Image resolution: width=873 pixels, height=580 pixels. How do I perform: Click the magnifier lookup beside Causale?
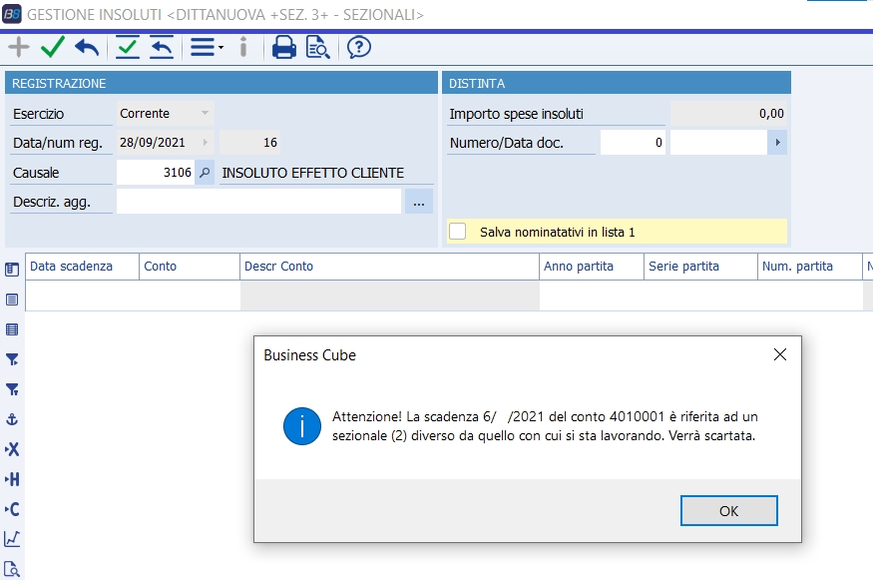[x=205, y=173]
